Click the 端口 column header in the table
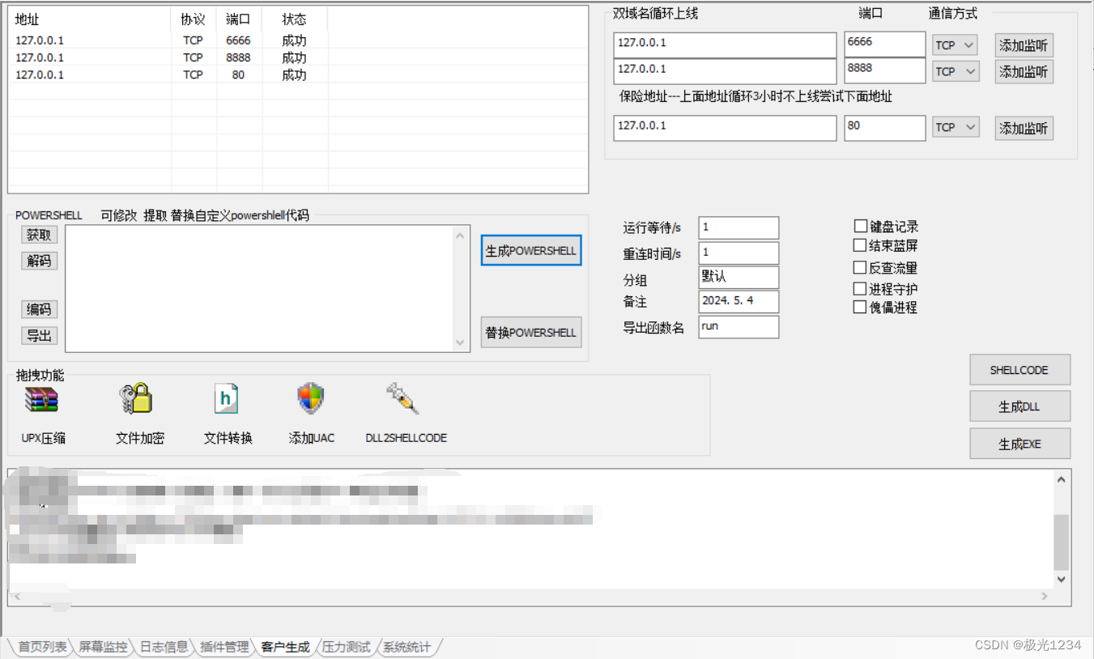This screenshot has height=659, width=1094. [239, 19]
